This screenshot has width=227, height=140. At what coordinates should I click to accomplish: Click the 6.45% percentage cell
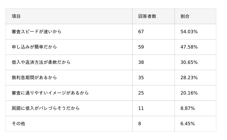pyautogui.click(x=188, y=124)
